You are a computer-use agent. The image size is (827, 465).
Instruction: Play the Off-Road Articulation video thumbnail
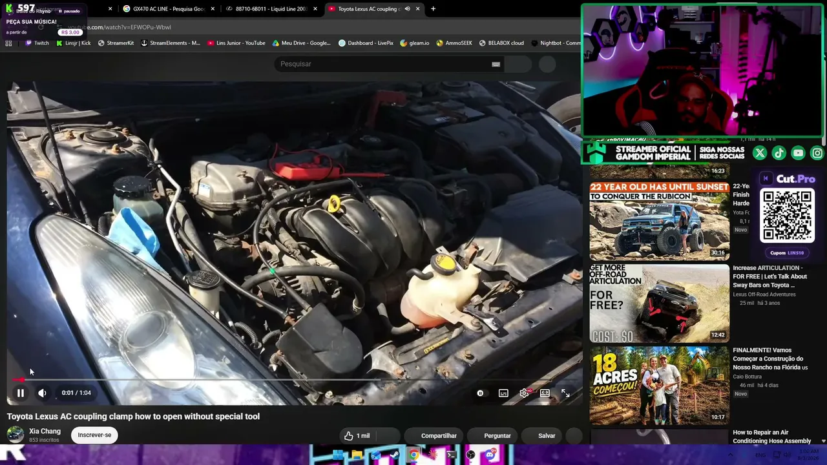click(659, 302)
